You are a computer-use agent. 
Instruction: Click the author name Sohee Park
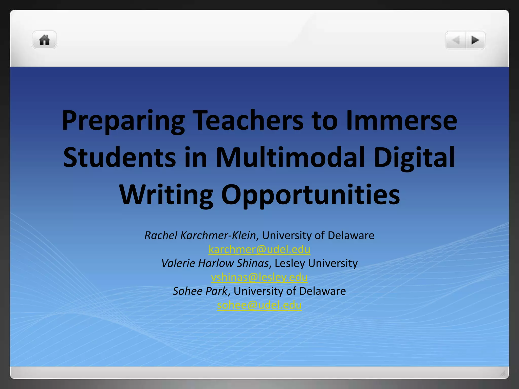(x=200, y=291)
